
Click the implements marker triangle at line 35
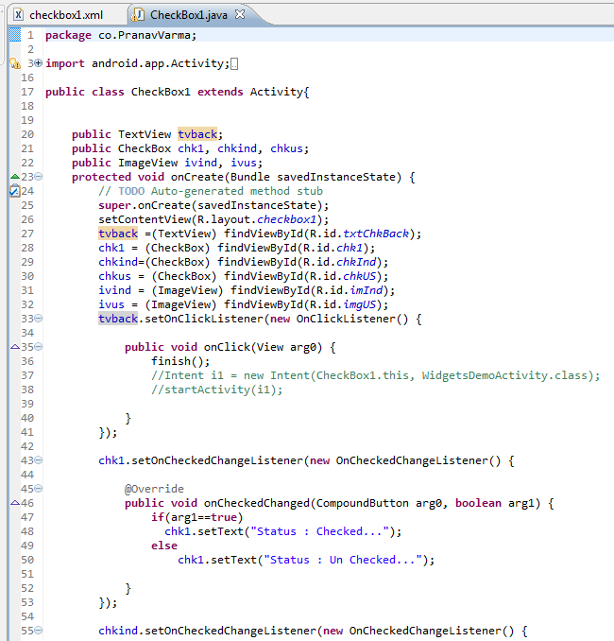(15, 347)
